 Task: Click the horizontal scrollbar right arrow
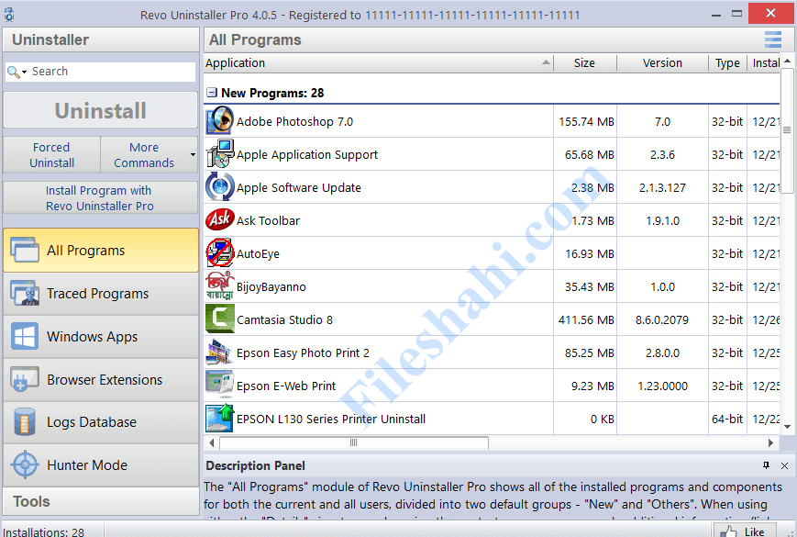[770, 443]
